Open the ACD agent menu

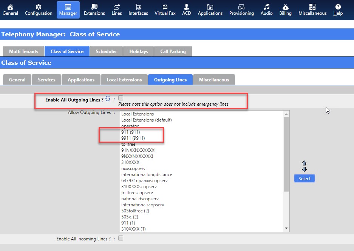click(187, 10)
